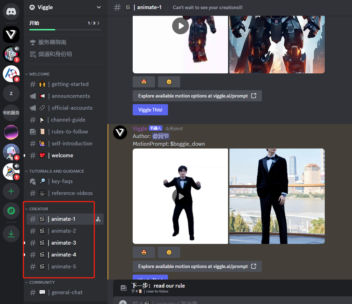This screenshot has width=352, height=304.
Task: Open the tuxedo reference photo thumbnail
Action: click(277, 196)
